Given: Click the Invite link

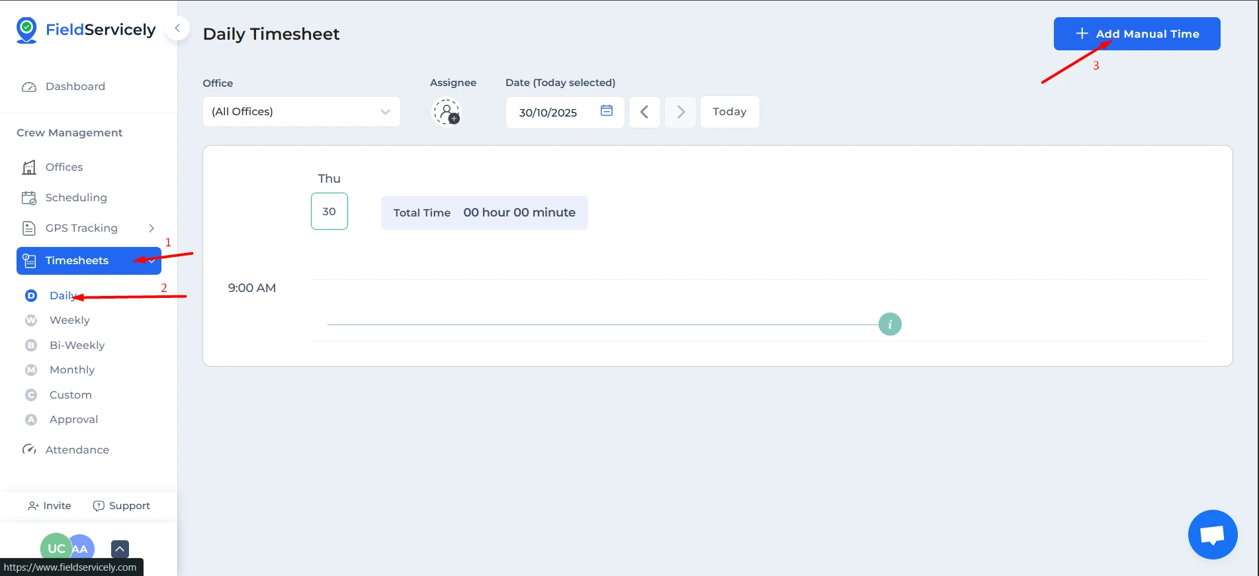Looking at the screenshot, I should click(x=50, y=506).
